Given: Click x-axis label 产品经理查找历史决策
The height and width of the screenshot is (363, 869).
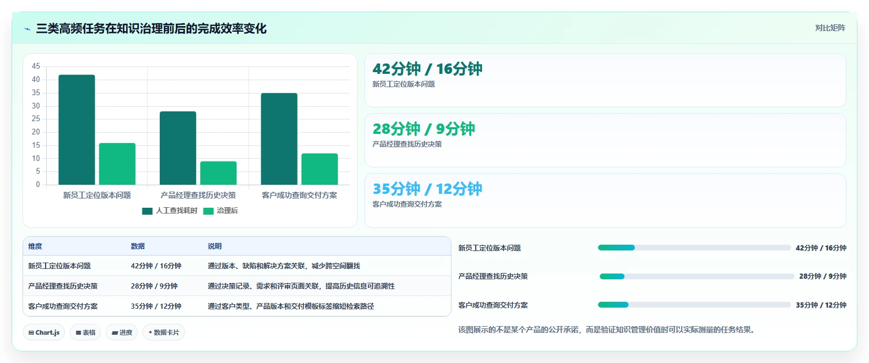Looking at the screenshot, I should (x=198, y=195).
